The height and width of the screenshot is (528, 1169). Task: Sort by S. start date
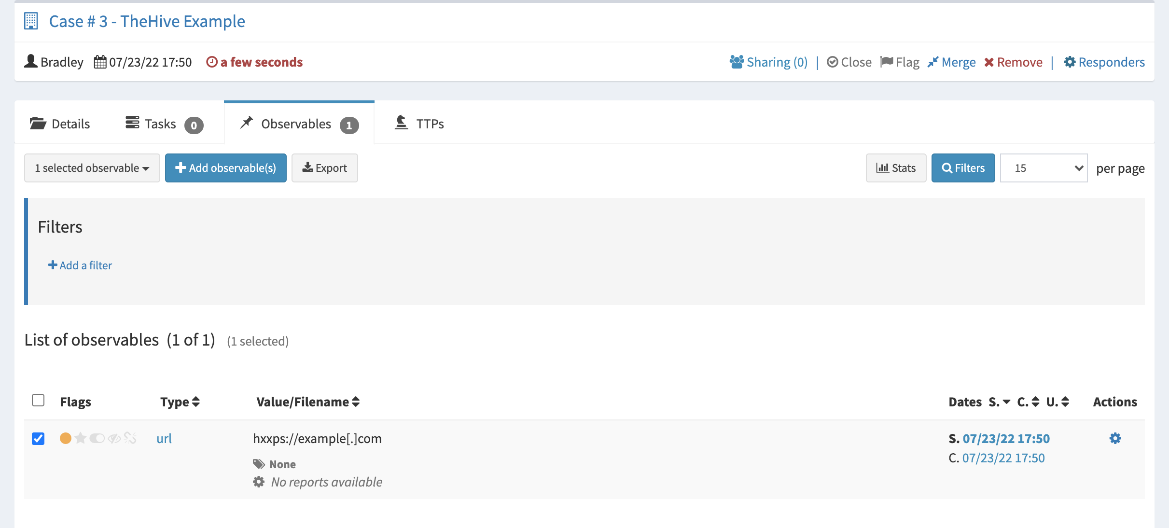[x=999, y=402]
